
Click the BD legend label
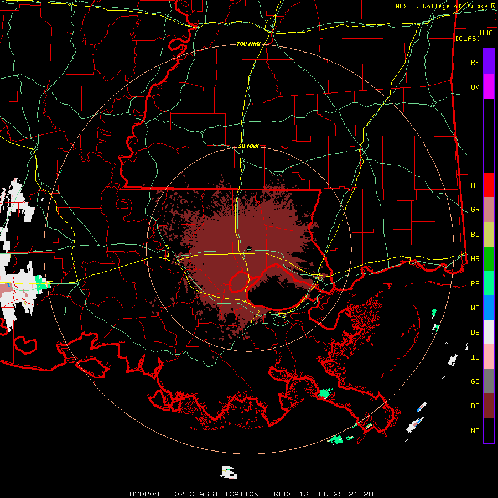(x=475, y=235)
